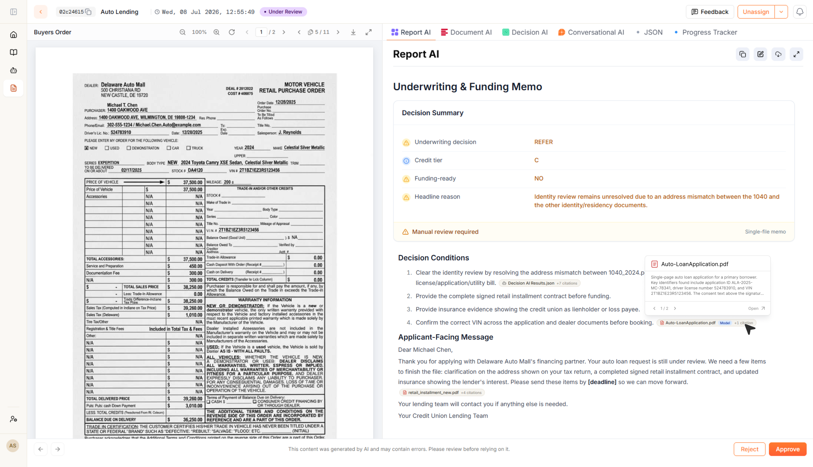The width and height of the screenshot is (813, 467).
Task: Click the Unassign button
Action: pos(756,12)
